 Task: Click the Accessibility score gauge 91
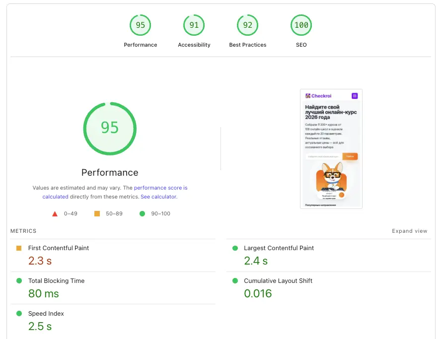pos(194,25)
